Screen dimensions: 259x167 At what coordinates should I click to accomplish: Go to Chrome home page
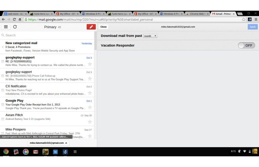pyautogui.click(x=20, y=19)
